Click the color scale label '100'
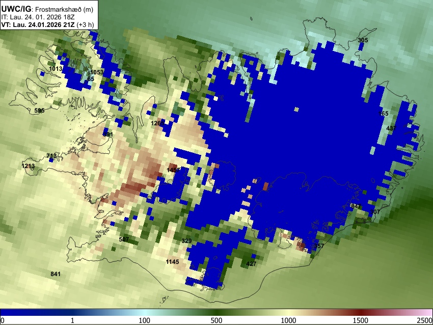 145,320
